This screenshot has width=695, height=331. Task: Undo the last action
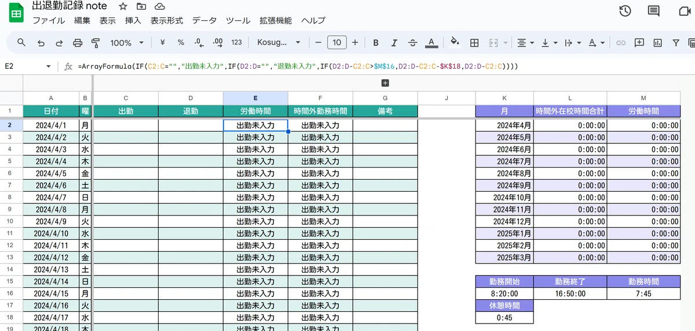pos(41,43)
